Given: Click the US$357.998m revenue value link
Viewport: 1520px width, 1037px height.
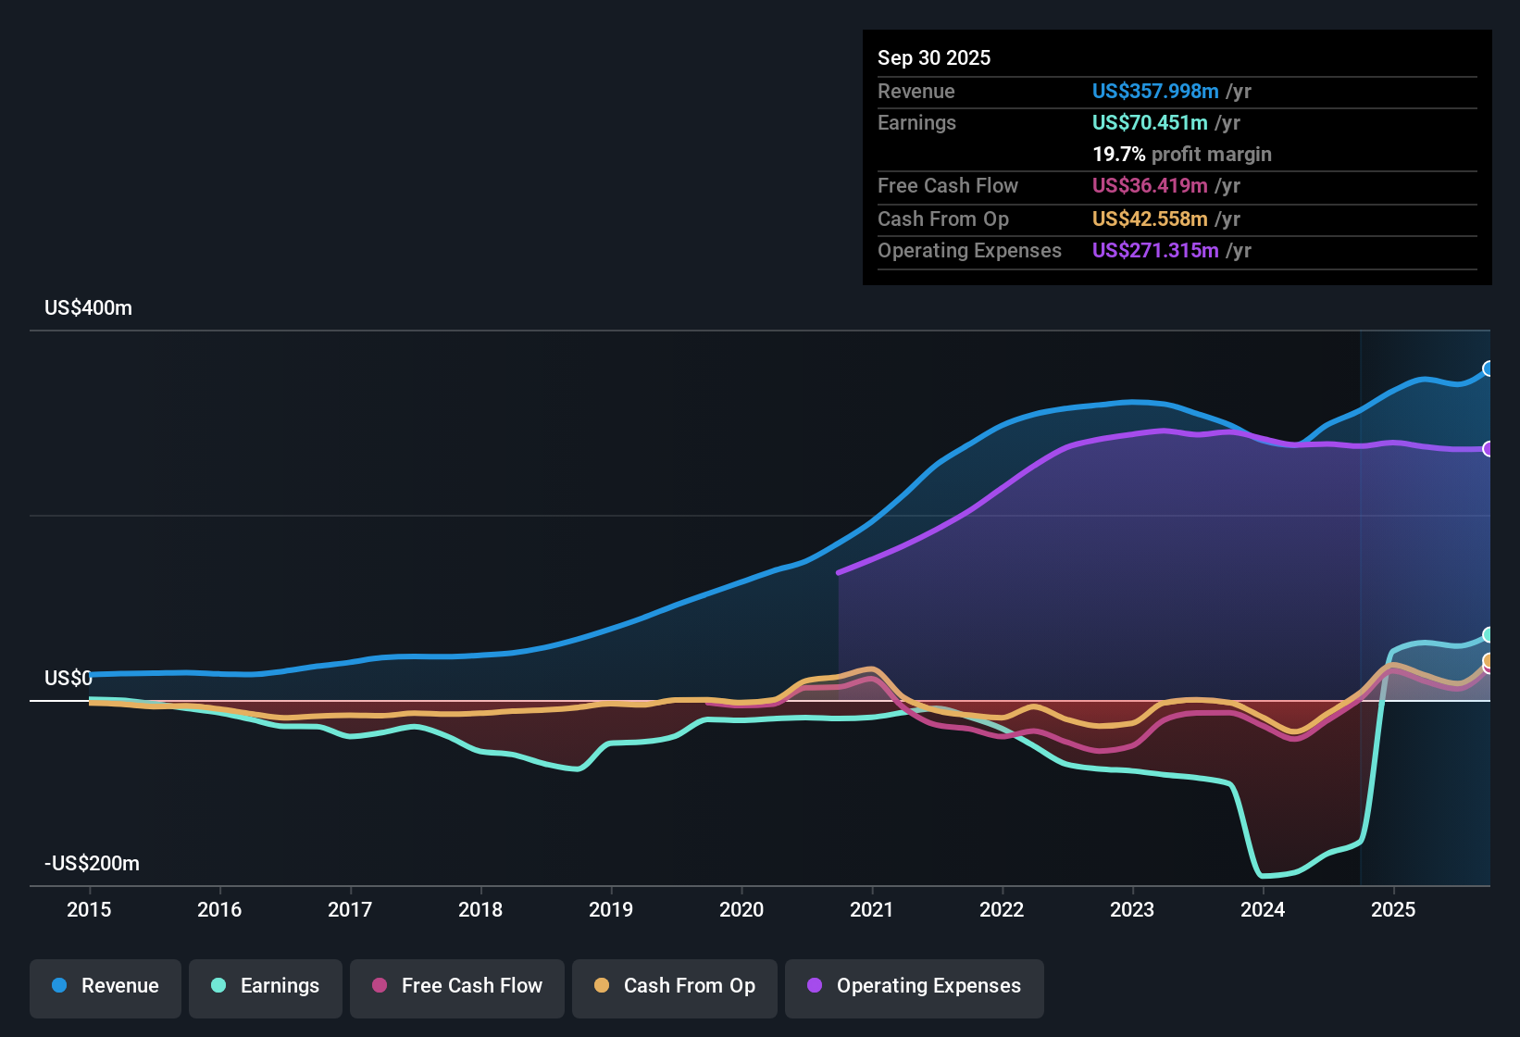Looking at the screenshot, I should (1154, 92).
